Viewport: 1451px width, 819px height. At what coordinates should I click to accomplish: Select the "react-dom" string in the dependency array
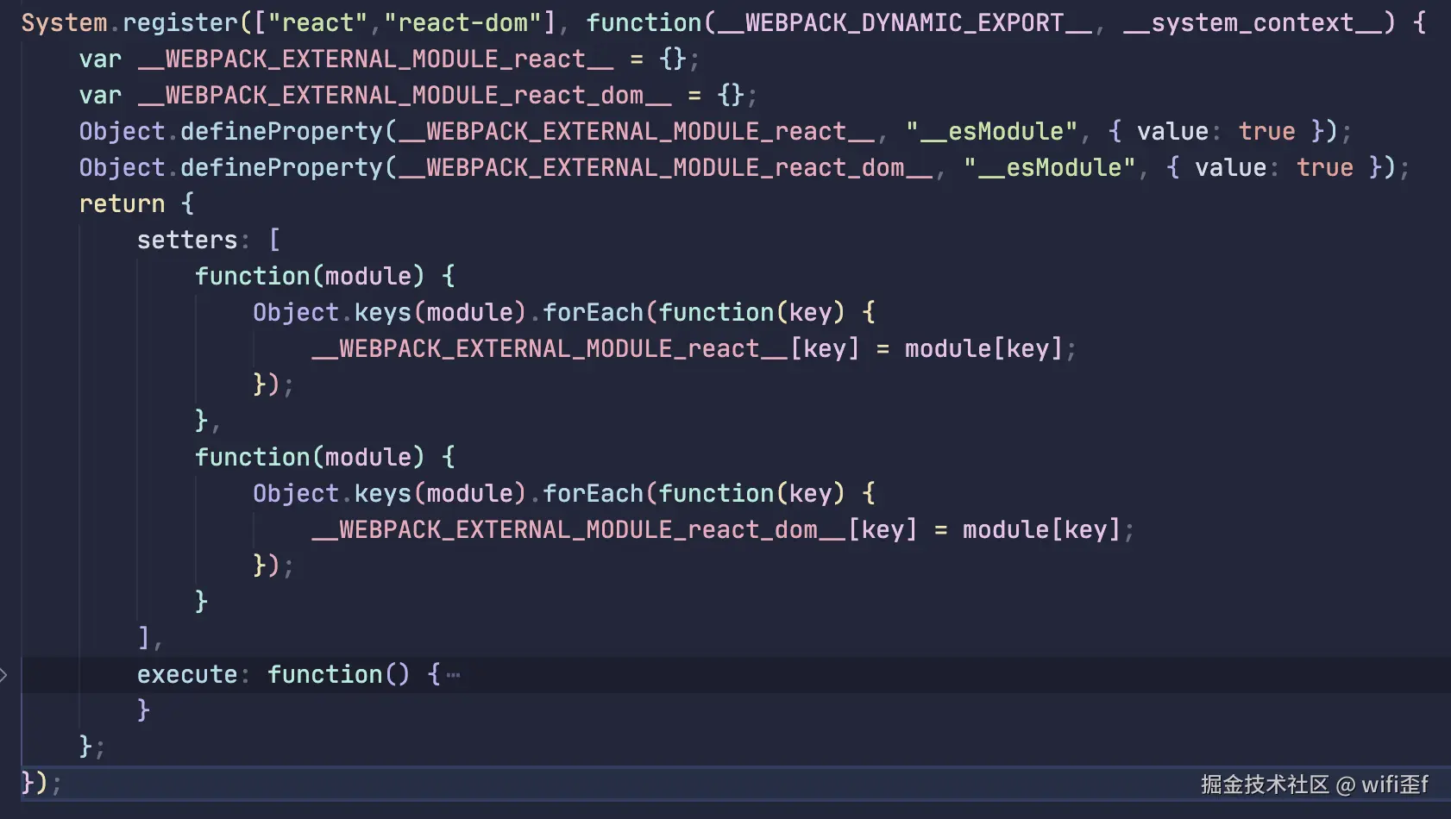pyautogui.click(x=463, y=22)
